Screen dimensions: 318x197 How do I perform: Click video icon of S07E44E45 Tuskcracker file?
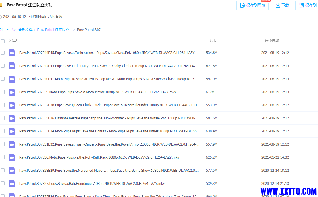pos(12,53)
